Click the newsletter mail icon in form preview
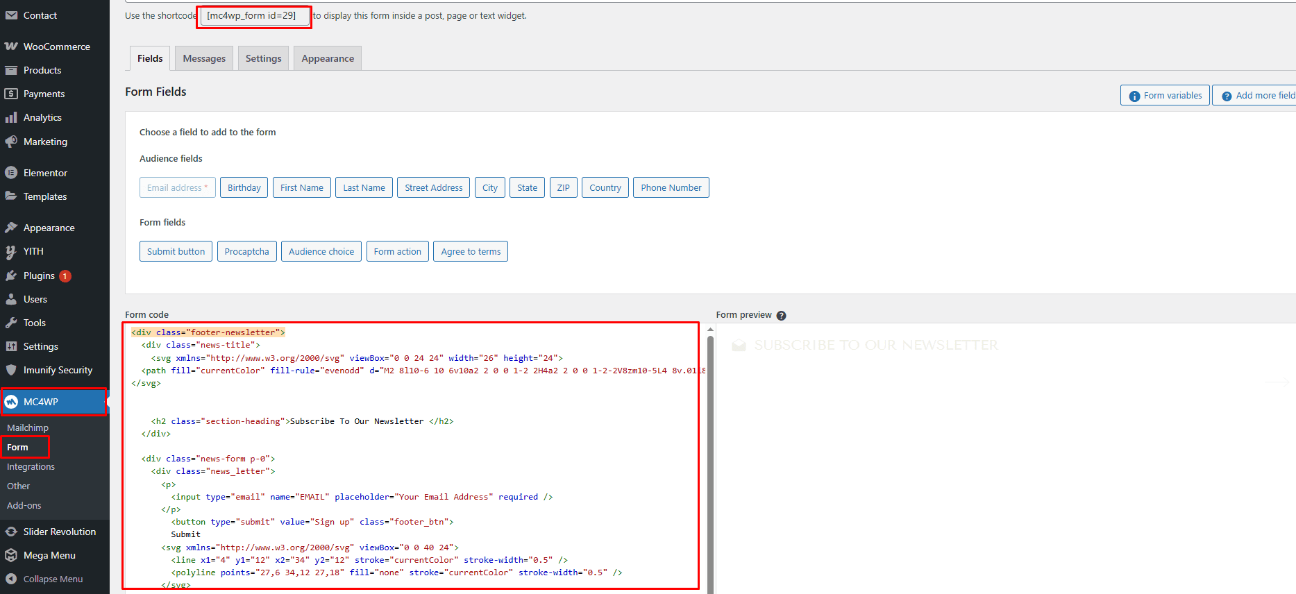This screenshot has height=594, width=1296. pos(739,345)
